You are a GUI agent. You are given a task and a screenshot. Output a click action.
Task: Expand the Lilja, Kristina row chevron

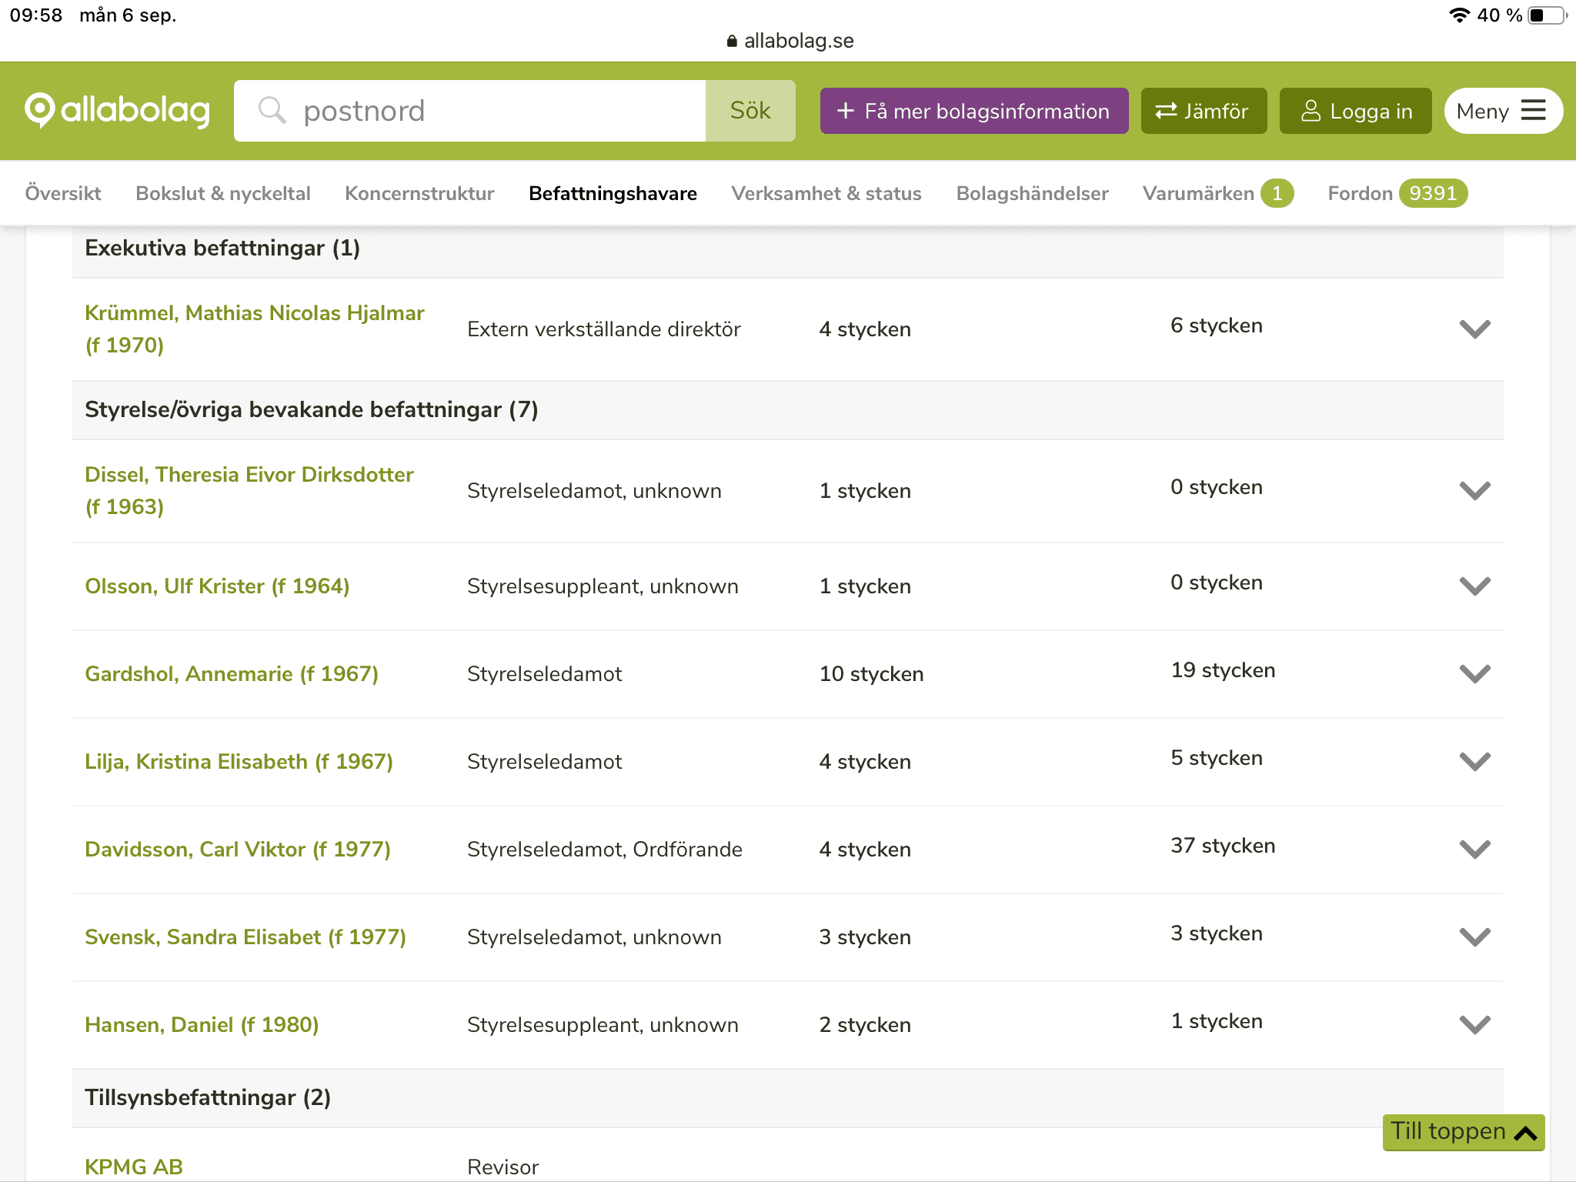[1474, 762]
